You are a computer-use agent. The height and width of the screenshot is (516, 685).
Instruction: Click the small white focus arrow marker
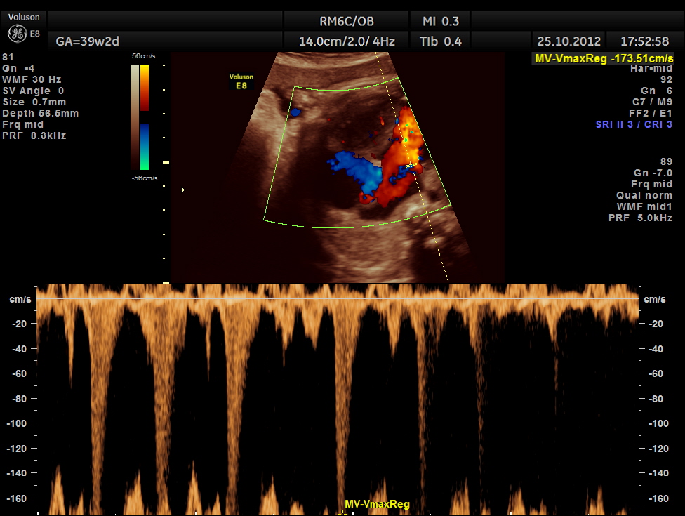(184, 190)
